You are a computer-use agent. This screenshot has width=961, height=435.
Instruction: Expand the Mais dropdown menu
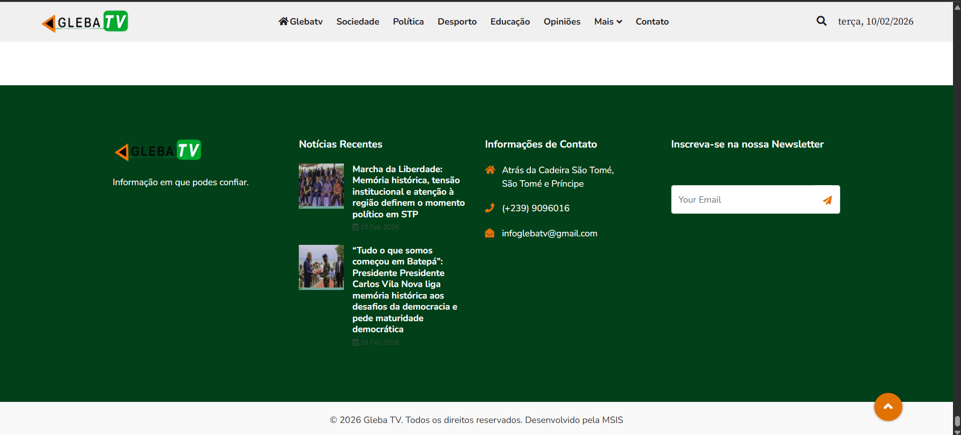click(x=608, y=22)
